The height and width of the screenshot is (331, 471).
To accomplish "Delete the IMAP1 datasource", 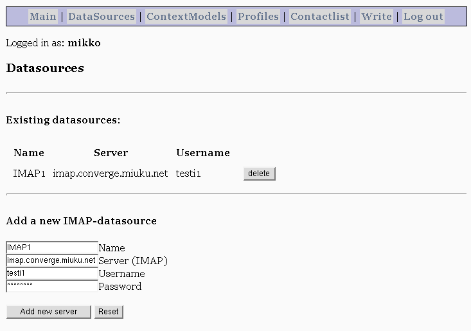I will 259,174.
